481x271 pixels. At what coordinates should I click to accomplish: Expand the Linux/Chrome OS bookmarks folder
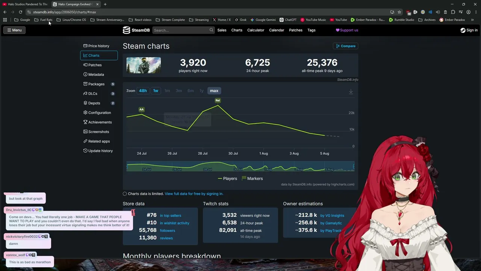pyautogui.click(x=71, y=20)
